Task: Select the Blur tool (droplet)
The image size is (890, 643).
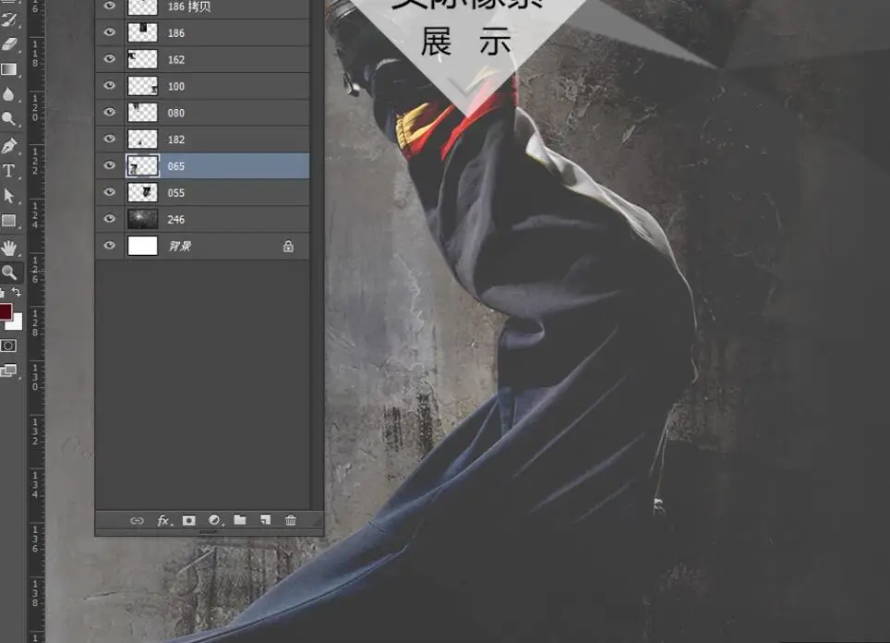Action: [x=9, y=94]
